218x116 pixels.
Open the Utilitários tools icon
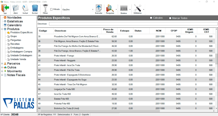pyautogui.click(x=138, y=8)
